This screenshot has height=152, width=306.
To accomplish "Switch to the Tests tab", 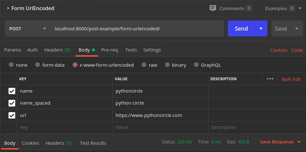I will 131,50.
